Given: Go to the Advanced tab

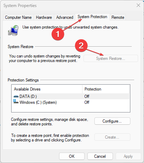Looking at the screenshot, I should tap(65, 17).
